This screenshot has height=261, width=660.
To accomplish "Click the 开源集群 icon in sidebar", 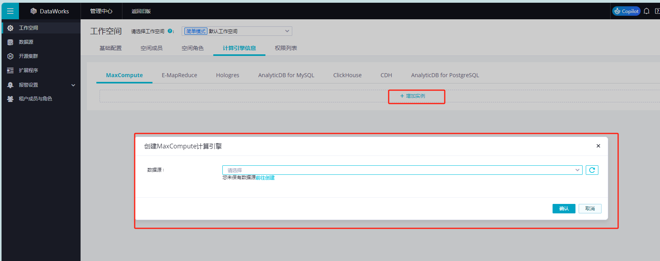I will point(10,56).
